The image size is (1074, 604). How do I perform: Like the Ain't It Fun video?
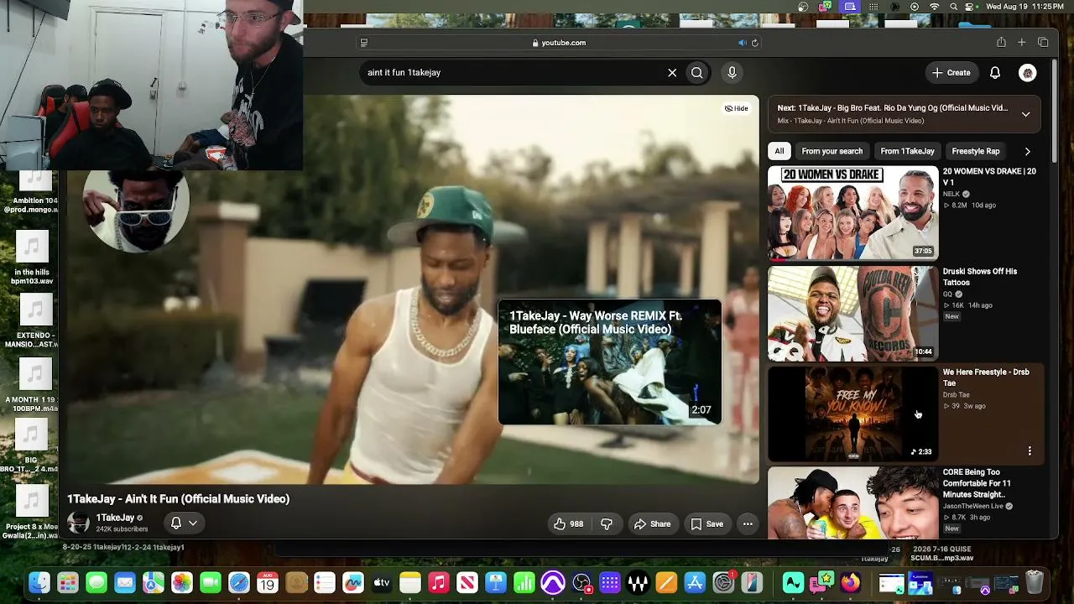coord(568,524)
